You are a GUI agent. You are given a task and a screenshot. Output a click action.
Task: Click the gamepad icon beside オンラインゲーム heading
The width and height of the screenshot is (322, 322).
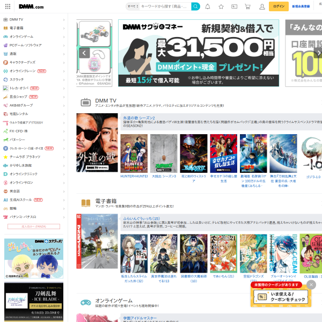tap(86, 303)
